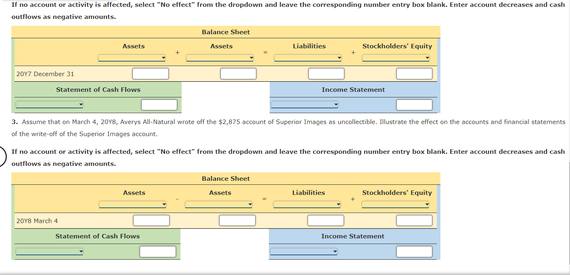Open the Stockholders' Equity dropdown in the 20Y7 table

click(396, 58)
